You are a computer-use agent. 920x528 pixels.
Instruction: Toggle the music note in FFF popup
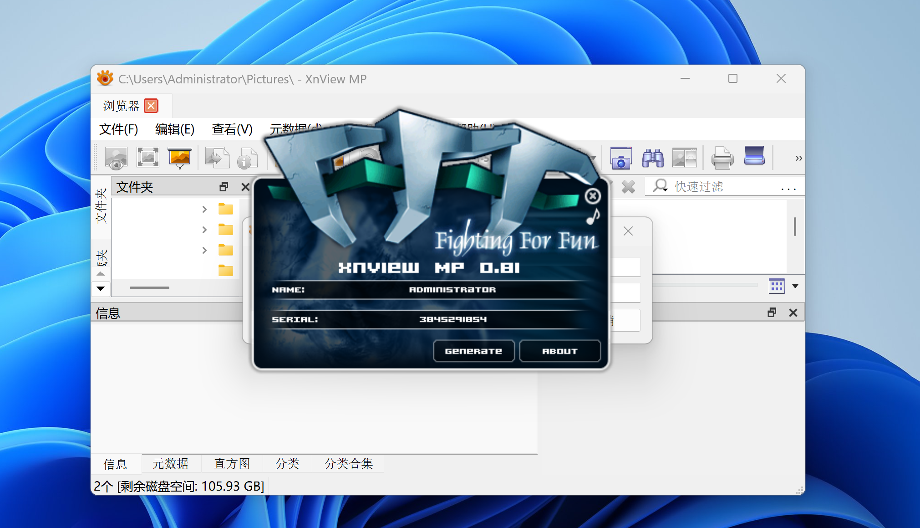click(x=593, y=217)
